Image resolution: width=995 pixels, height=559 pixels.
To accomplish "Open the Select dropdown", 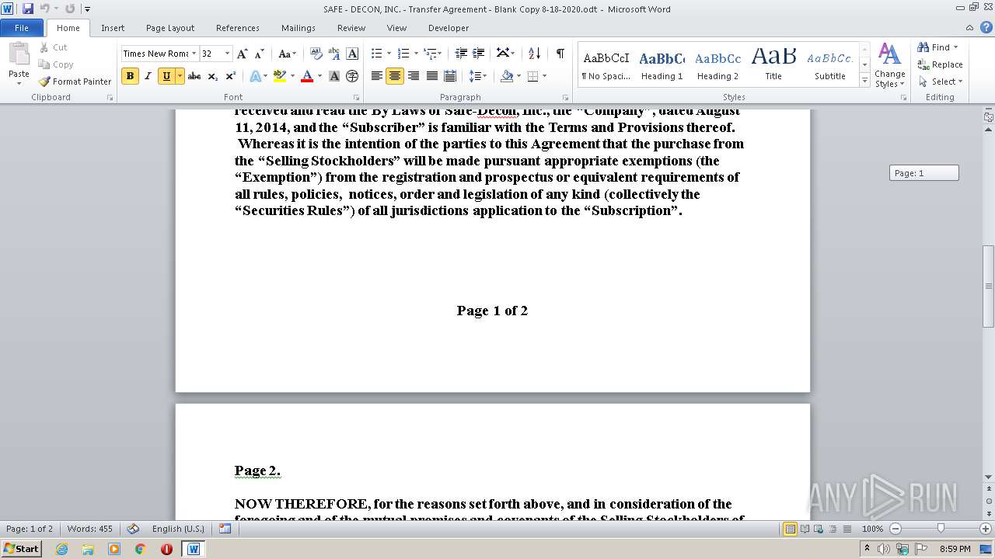I will [940, 82].
